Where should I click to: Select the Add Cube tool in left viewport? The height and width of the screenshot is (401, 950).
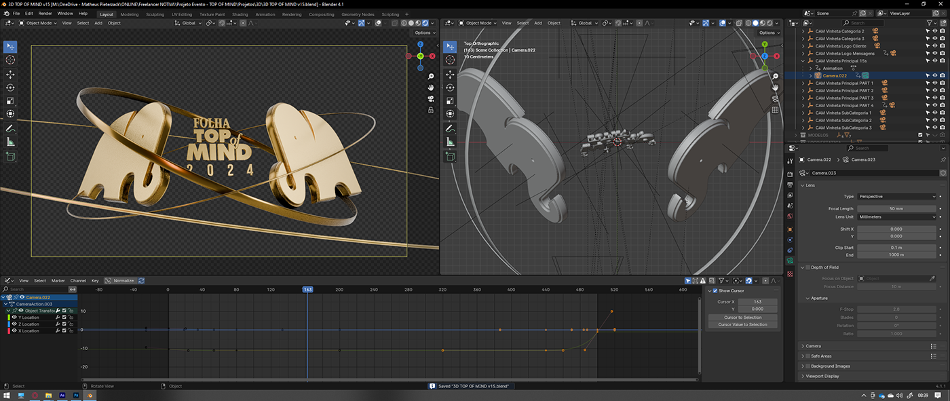pyautogui.click(x=10, y=156)
